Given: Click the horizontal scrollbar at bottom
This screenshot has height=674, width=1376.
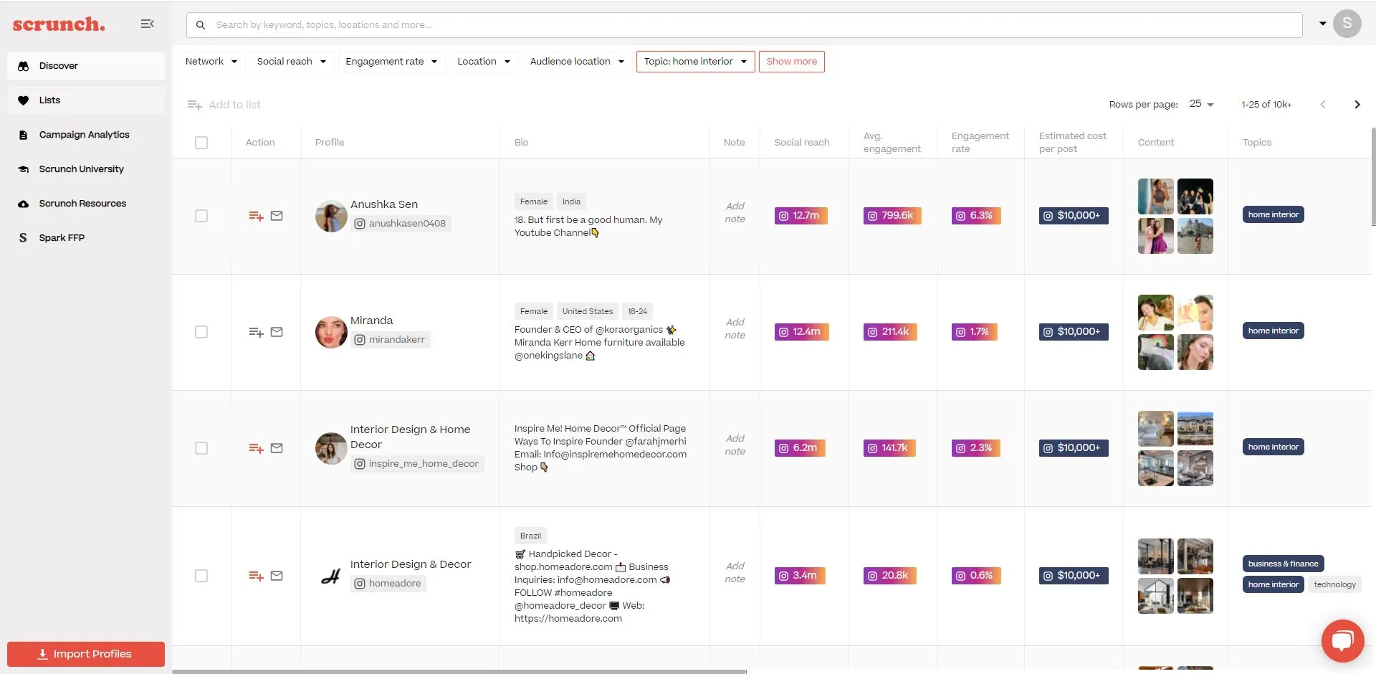Looking at the screenshot, I should [459, 671].
